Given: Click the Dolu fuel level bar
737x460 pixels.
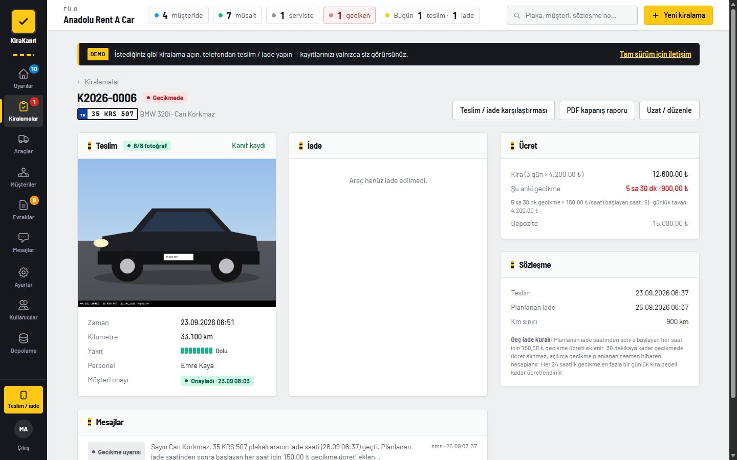Looking at the screenshot, I should pyautogui.click(x=197, y=351).
